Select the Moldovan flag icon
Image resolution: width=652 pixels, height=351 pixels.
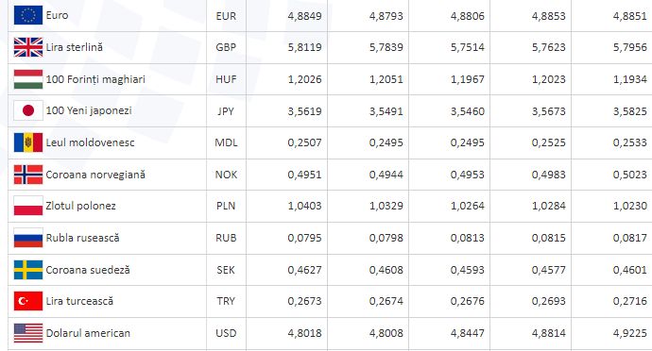pos(27,142)
